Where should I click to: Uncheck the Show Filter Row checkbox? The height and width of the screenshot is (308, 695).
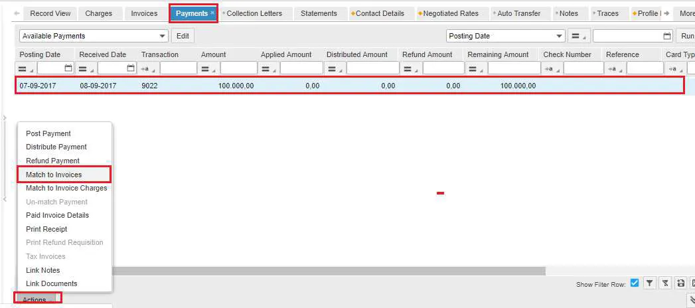coord(635,283)
